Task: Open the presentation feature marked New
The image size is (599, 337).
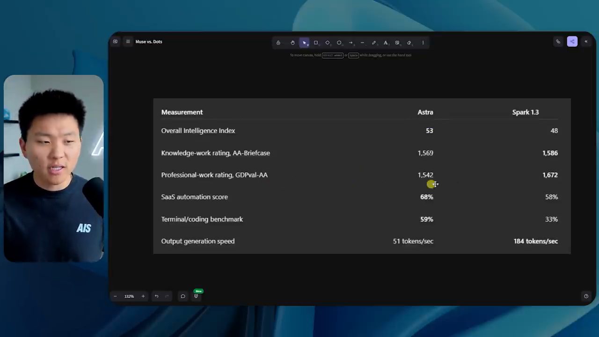Action: [197, 295]
